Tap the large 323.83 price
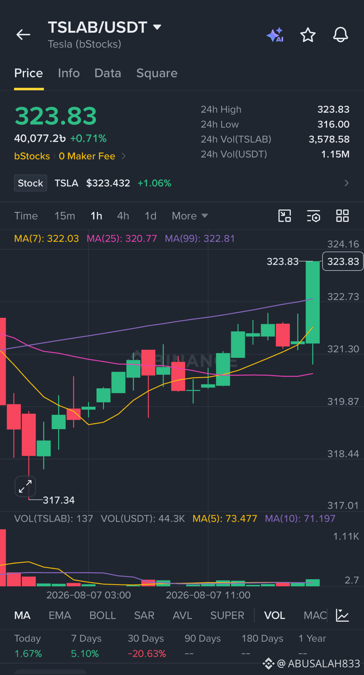364x675 pixels. point(55,116)
